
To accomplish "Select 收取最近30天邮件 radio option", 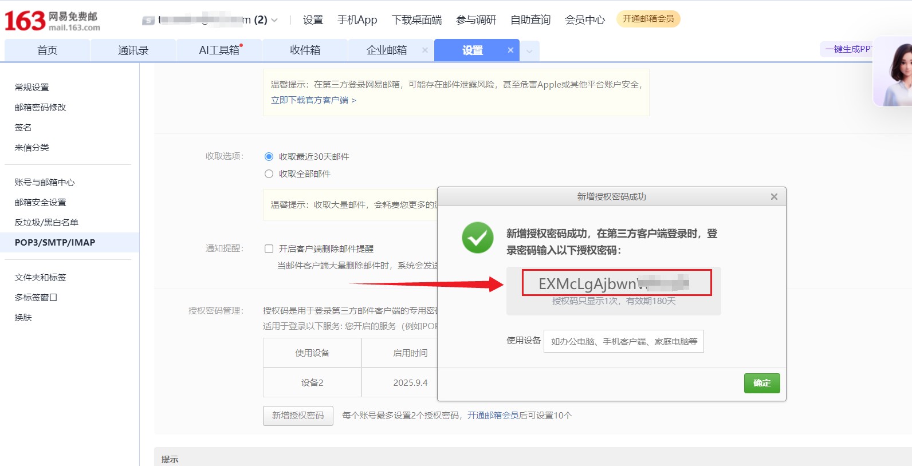I will (x=269, y=157).
